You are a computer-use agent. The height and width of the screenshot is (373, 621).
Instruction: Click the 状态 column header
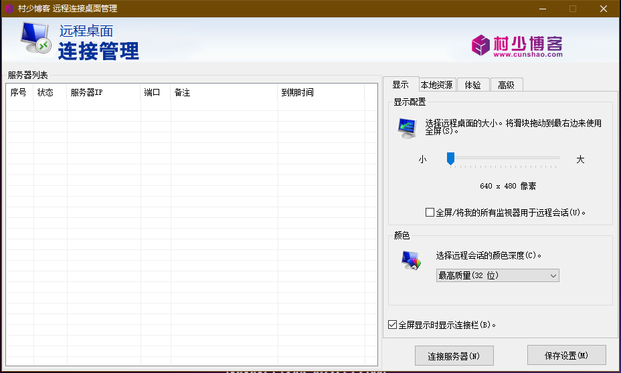pos(50,92)
